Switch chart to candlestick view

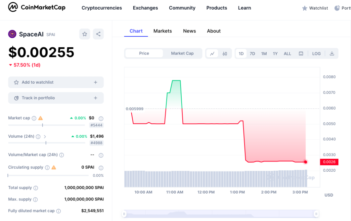225,53
